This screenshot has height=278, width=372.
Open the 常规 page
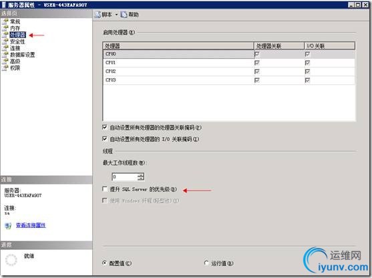(15, 21)
